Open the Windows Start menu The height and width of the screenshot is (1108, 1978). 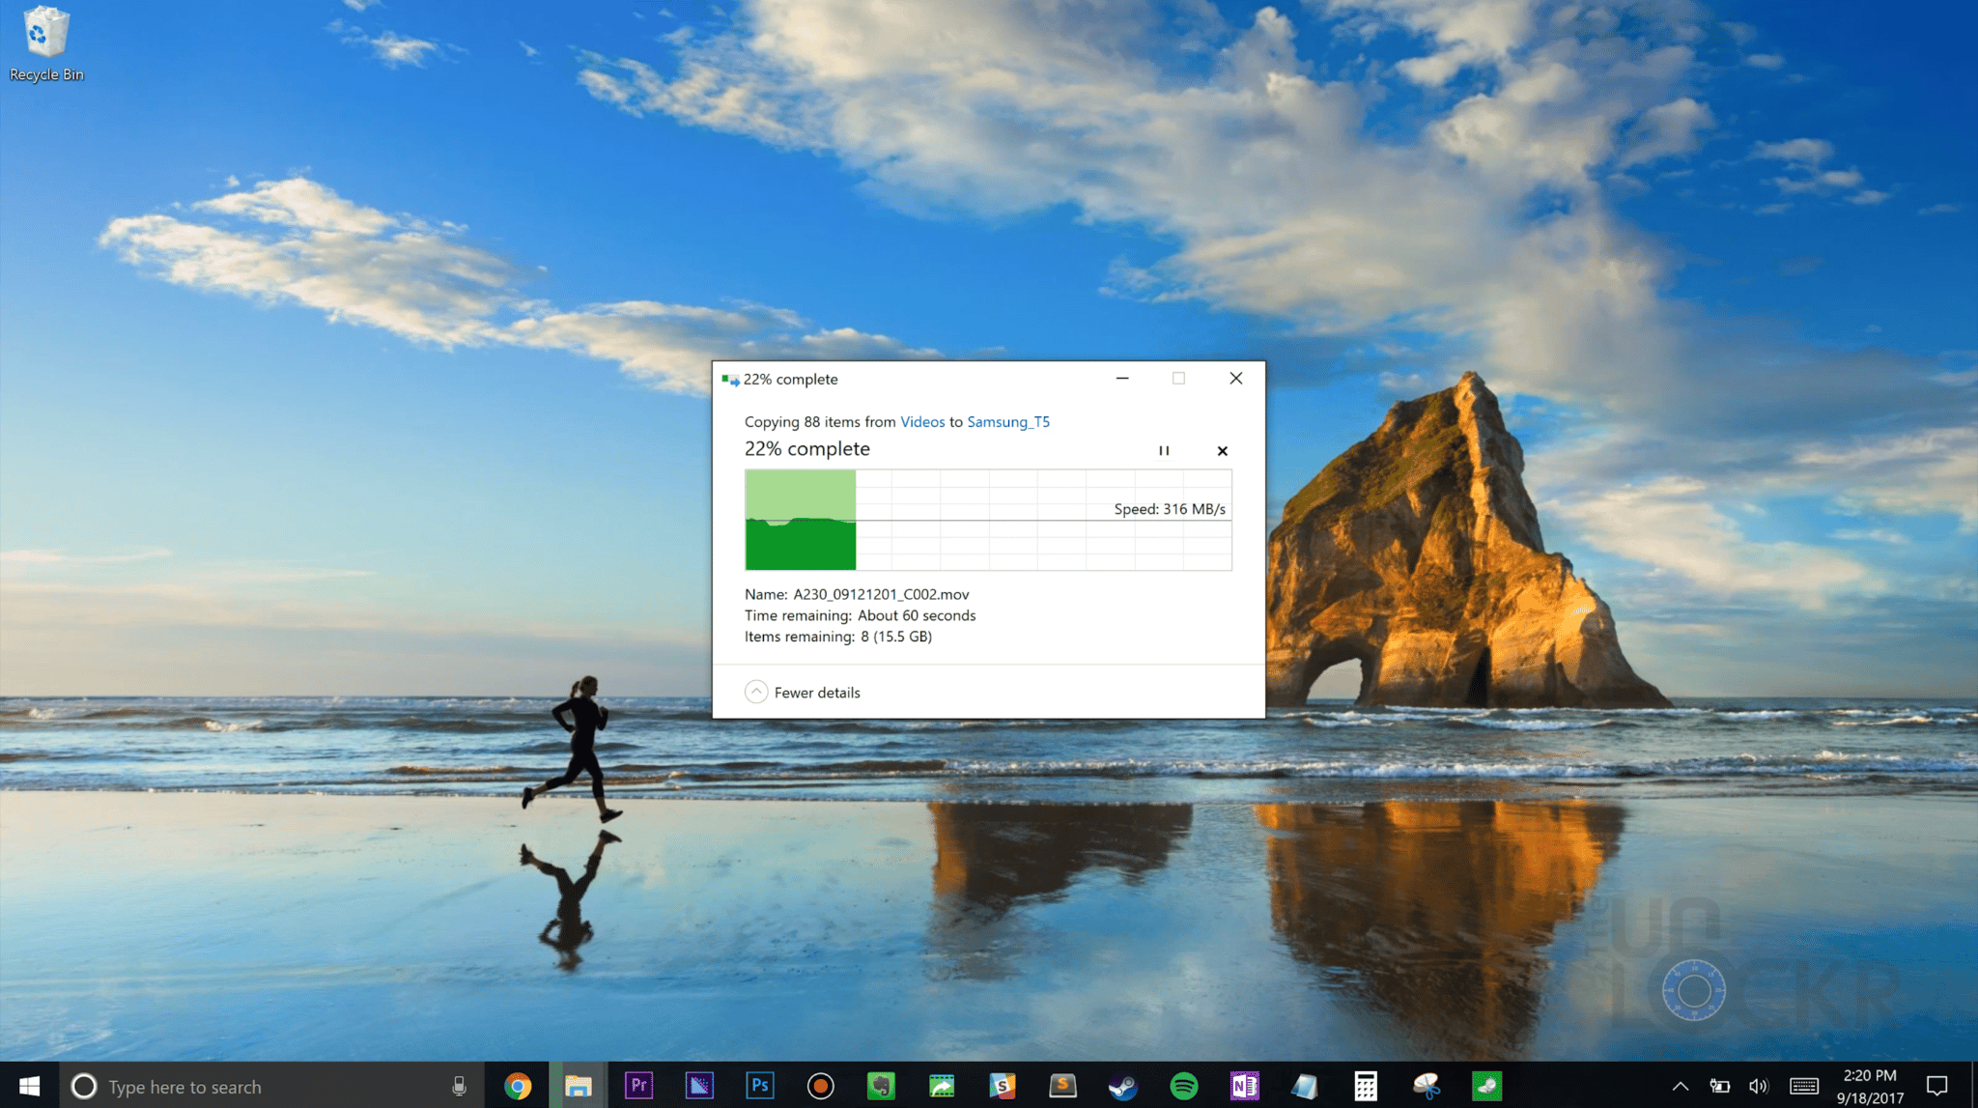tap(29, 1087)
